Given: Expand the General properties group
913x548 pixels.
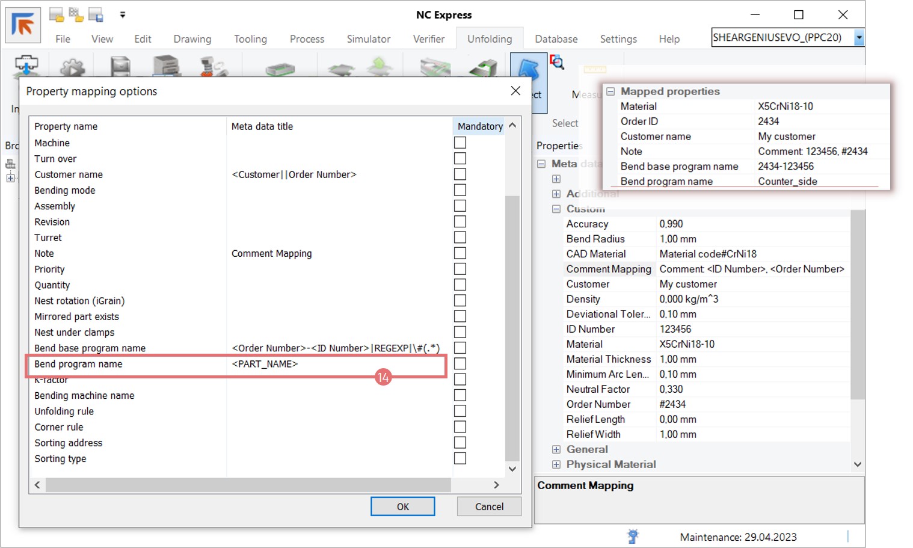Looking at the screenshot, I should (556, 449).
